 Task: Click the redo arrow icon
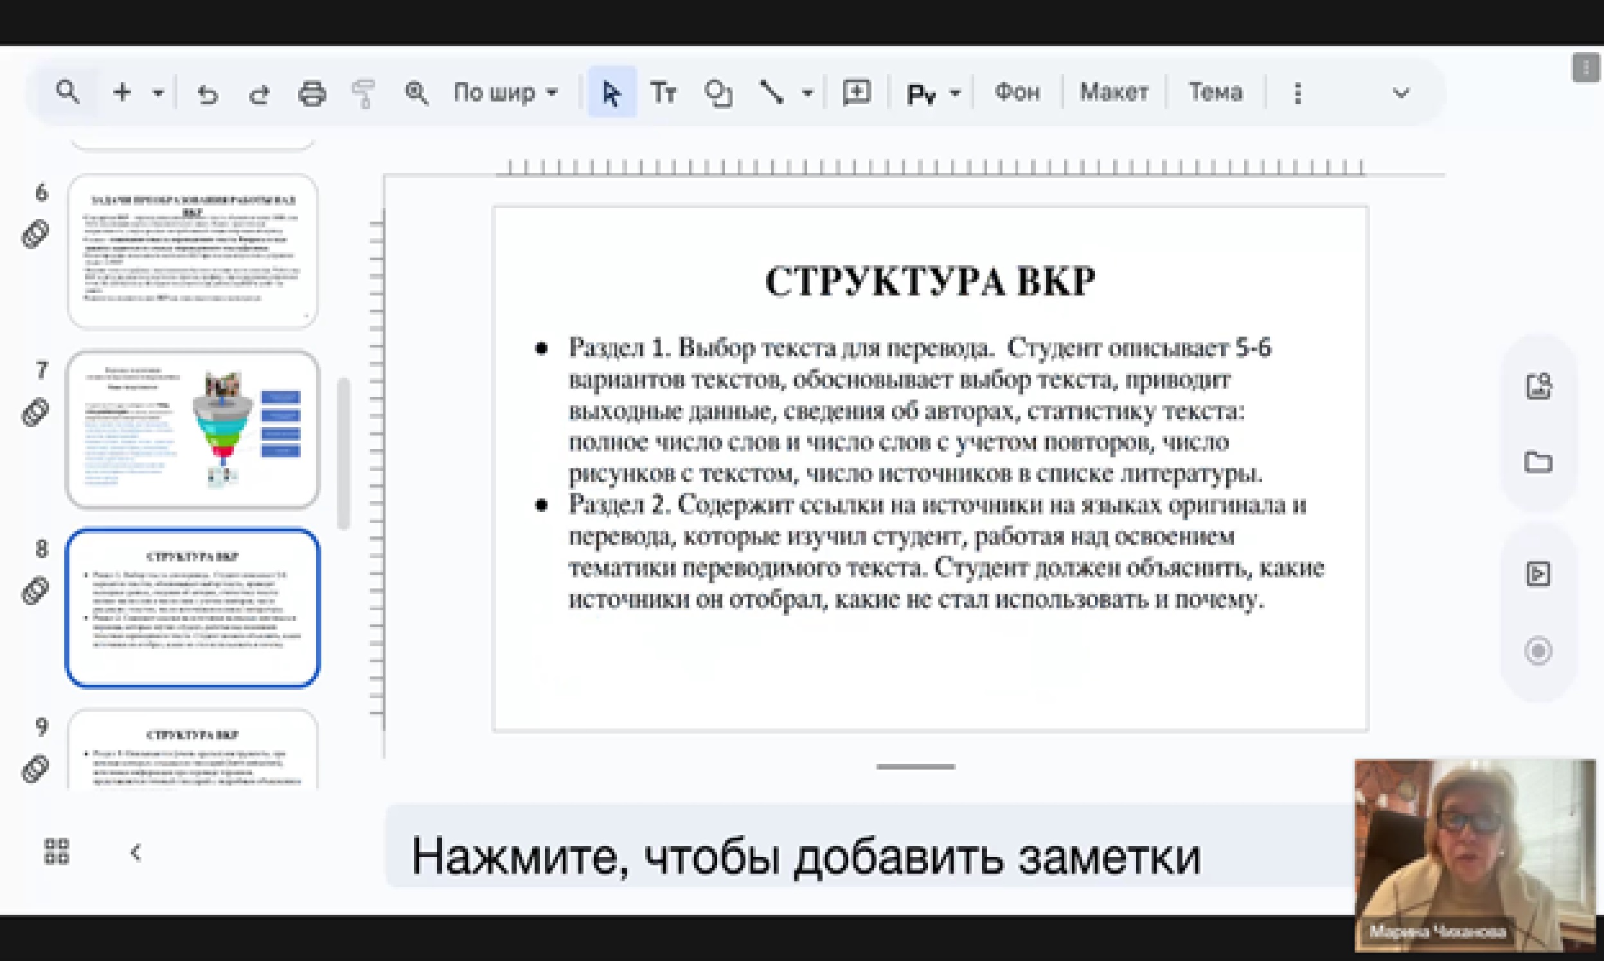(259, 94)
